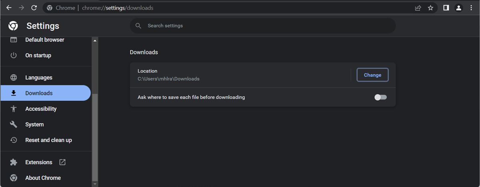Screen dimensions: 480x187
Task: Click the Chrome logo beside Settings
Action: click(13, 26)
